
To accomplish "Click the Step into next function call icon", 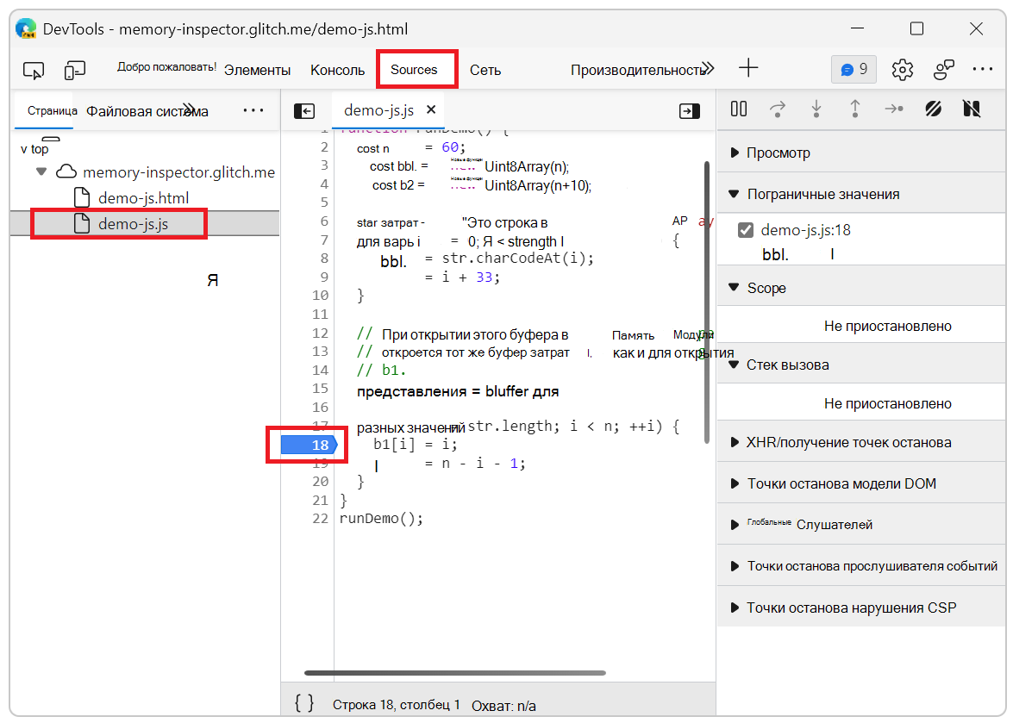I will click(x=816, y=109).
